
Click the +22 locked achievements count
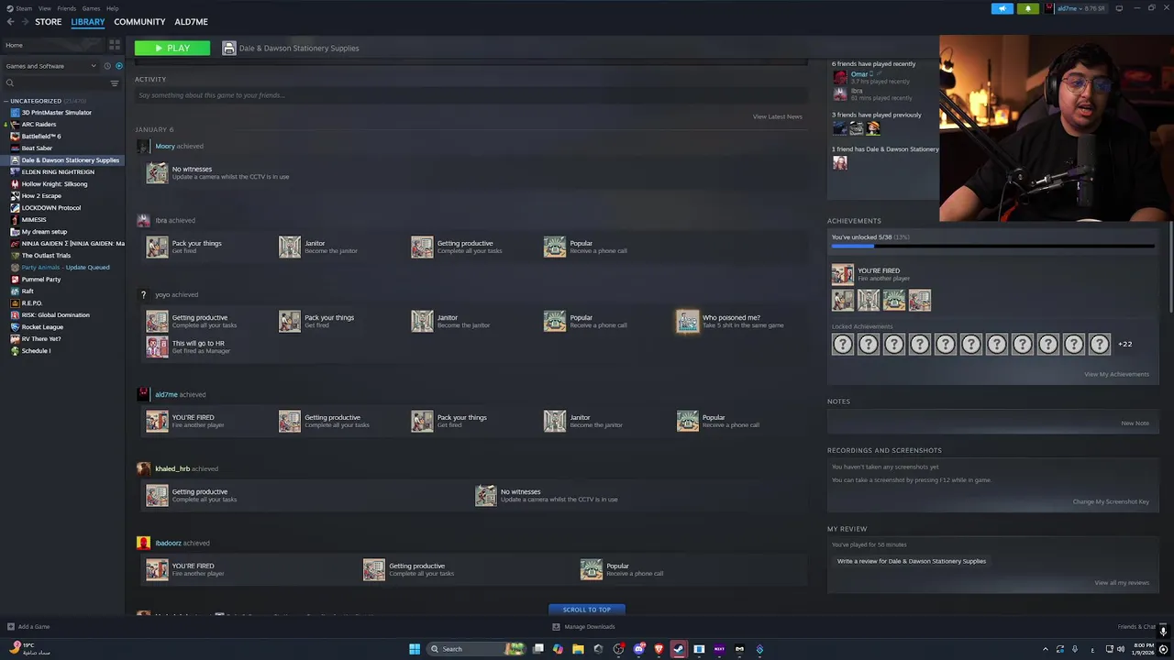pyautogui.click(x=1124, y=344)
